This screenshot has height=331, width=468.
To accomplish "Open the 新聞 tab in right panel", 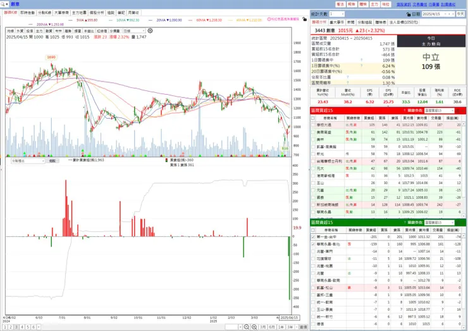I will pos(351,22).
